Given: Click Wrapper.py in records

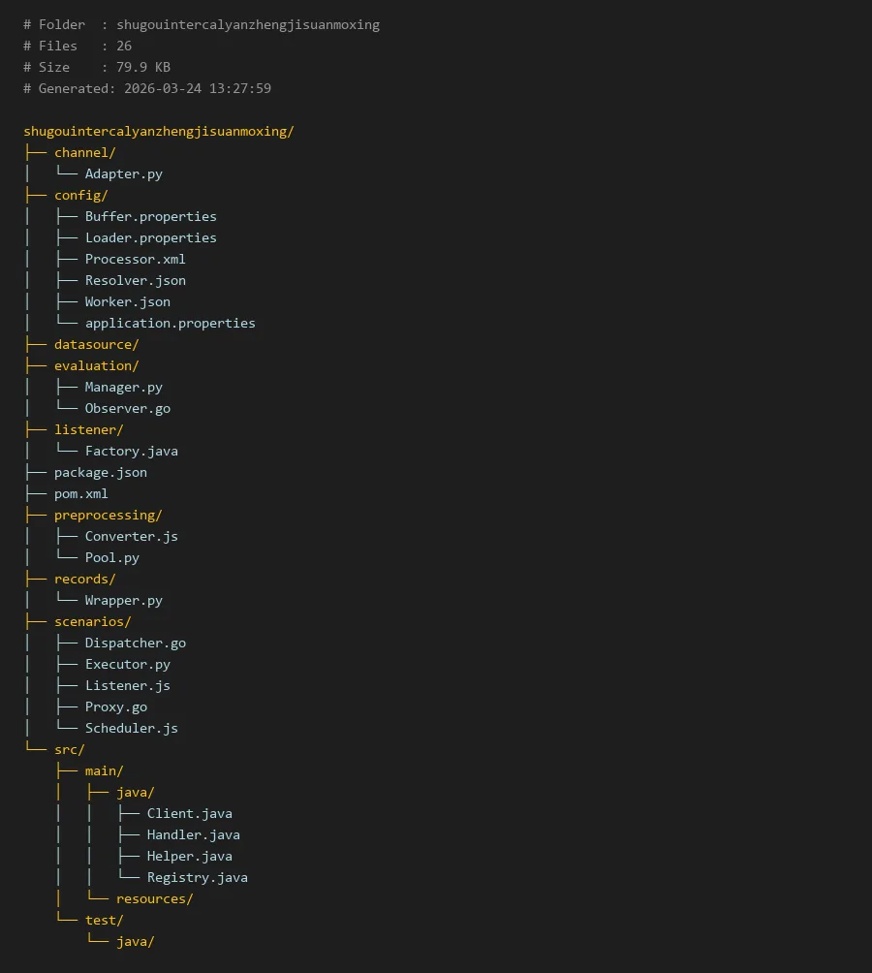Looking at the screenshot, I should [123, 600].
